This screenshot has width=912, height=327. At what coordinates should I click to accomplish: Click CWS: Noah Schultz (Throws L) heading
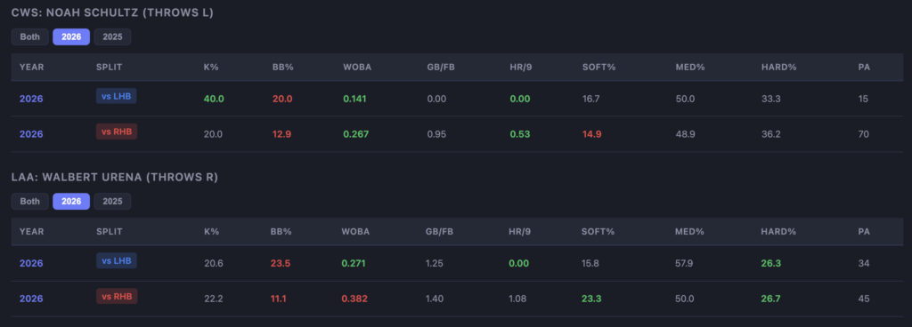pyautogui.click(x=113, y=12)
